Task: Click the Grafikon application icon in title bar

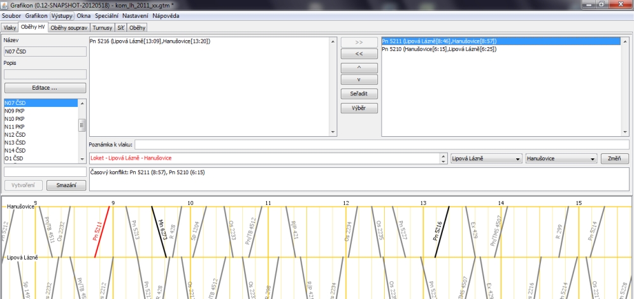Action: click(x=5, y=4)
